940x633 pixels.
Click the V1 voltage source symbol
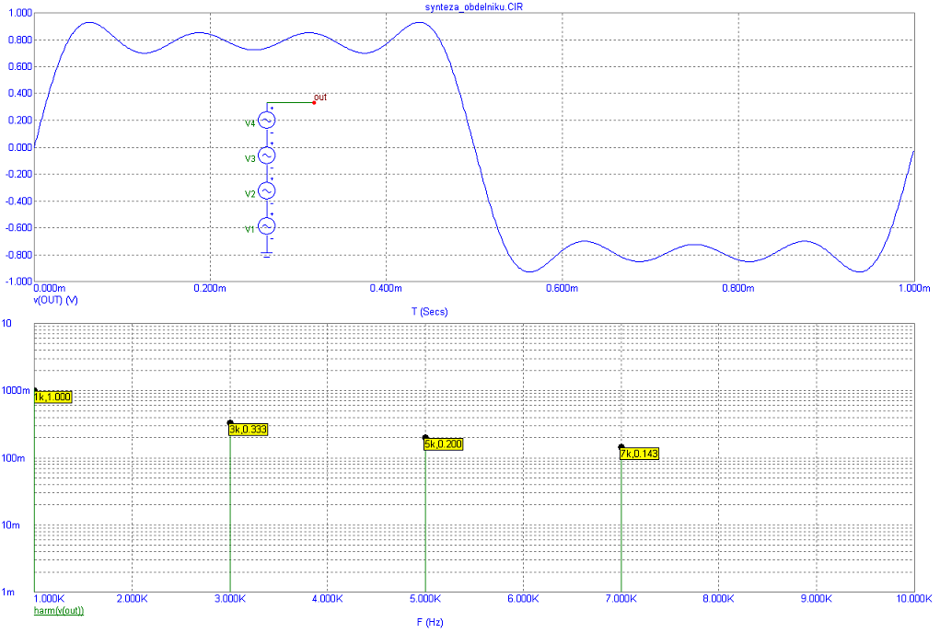click(x=267, y=226)
